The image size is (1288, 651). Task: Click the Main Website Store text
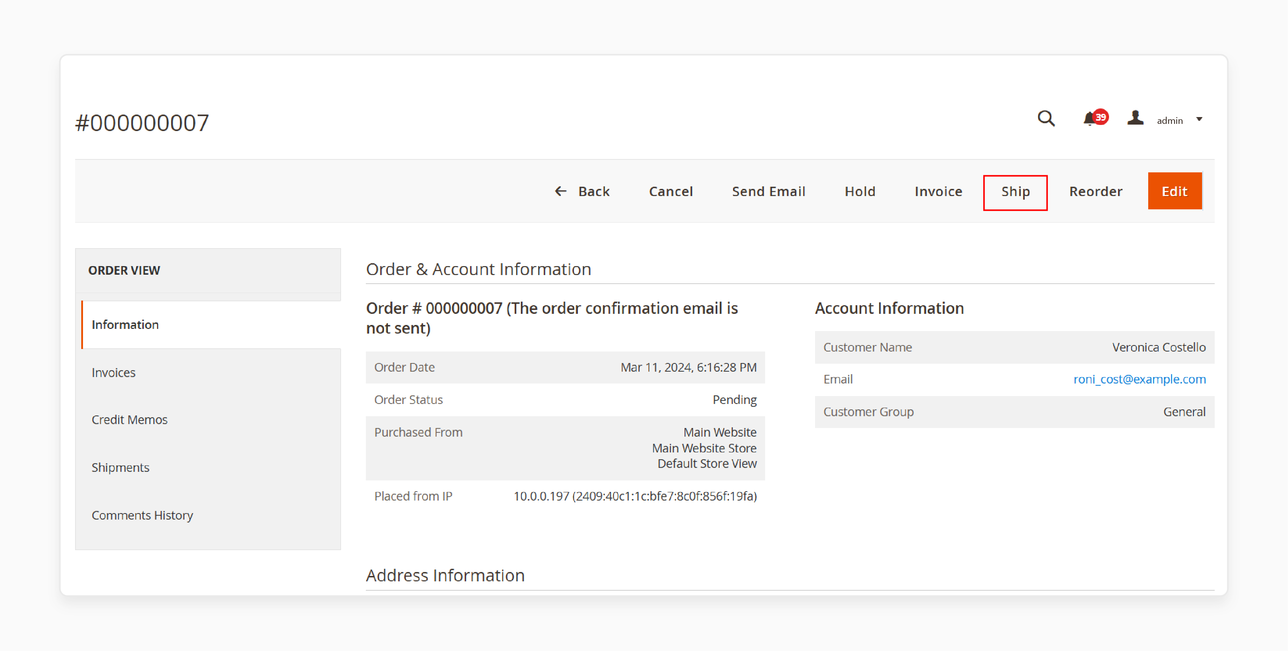[x=704, y=448]
